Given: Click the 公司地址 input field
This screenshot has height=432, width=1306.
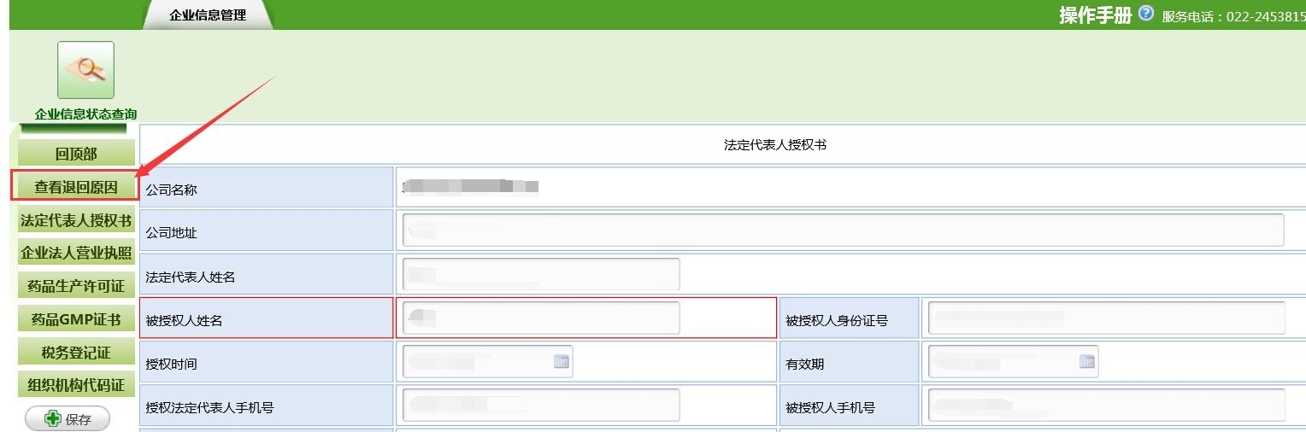Looking at the screenshot, I should tap(843, 230).
